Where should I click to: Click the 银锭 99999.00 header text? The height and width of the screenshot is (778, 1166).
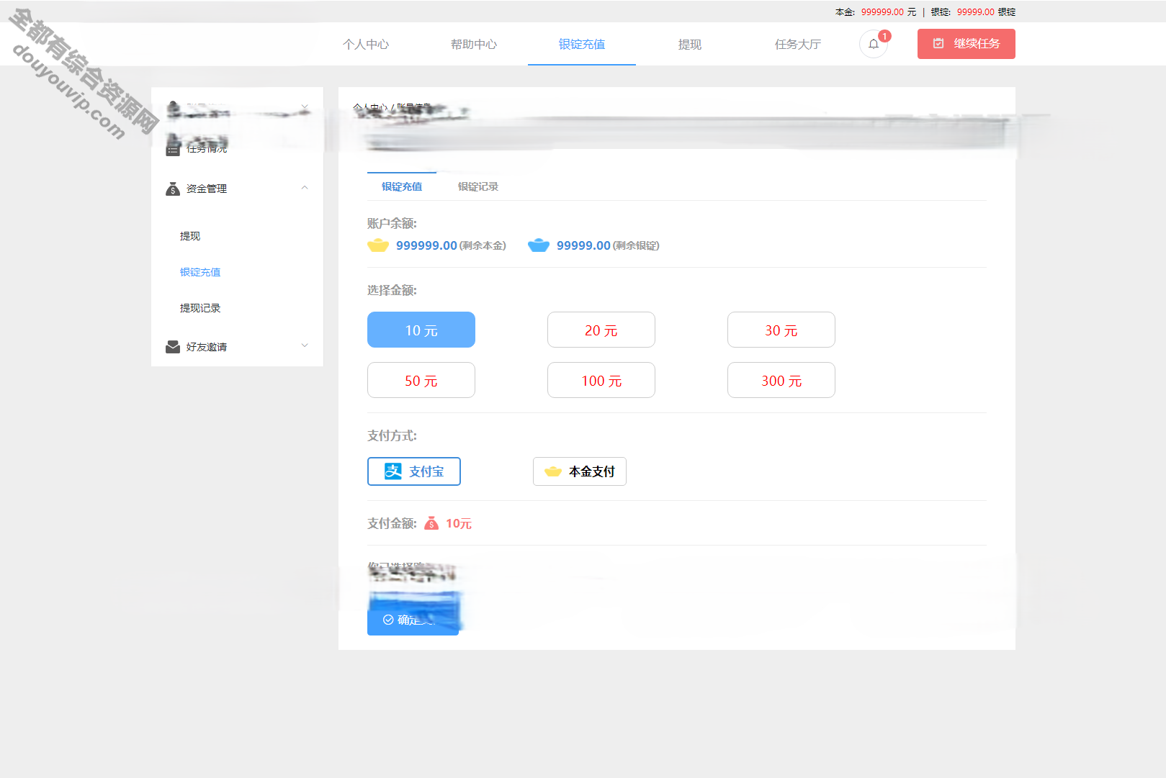click(x=974, y=12)
